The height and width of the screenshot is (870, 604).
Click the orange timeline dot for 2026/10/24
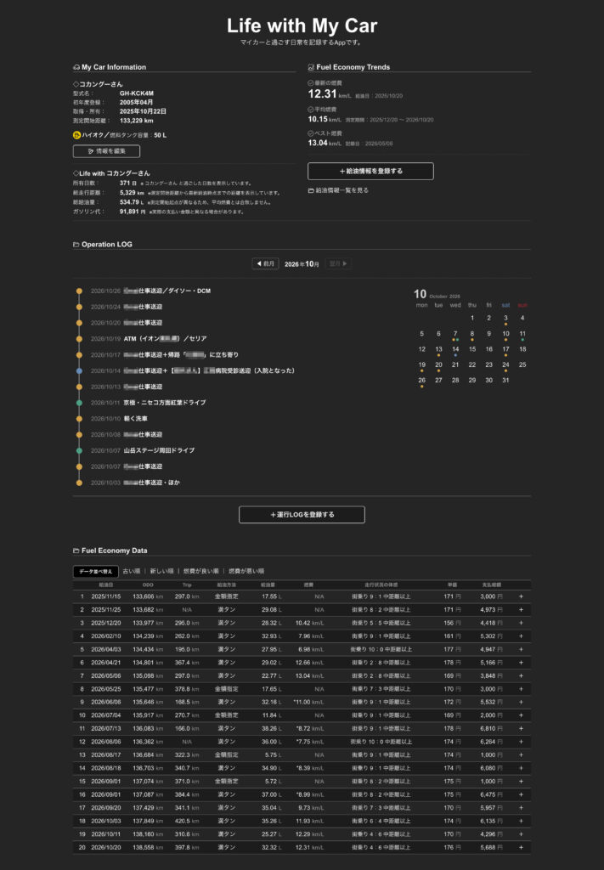[x=79, y=307]
